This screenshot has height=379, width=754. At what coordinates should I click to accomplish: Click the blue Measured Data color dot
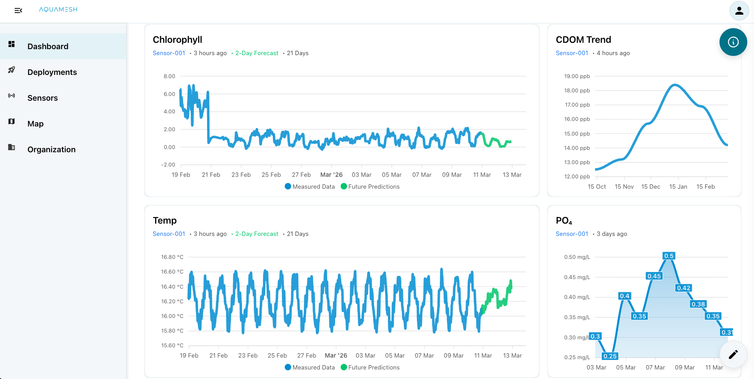pos(288,186)
